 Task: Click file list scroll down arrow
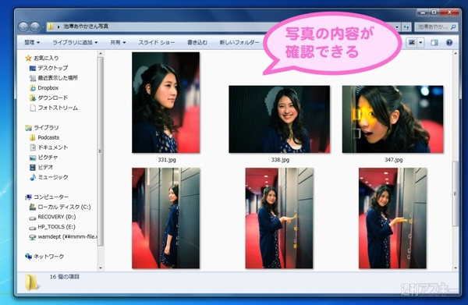[456, 268]
